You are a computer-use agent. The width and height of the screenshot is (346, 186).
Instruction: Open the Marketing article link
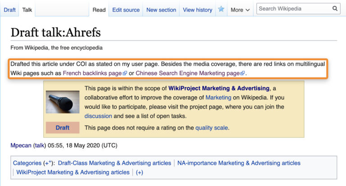pos(218,98)
